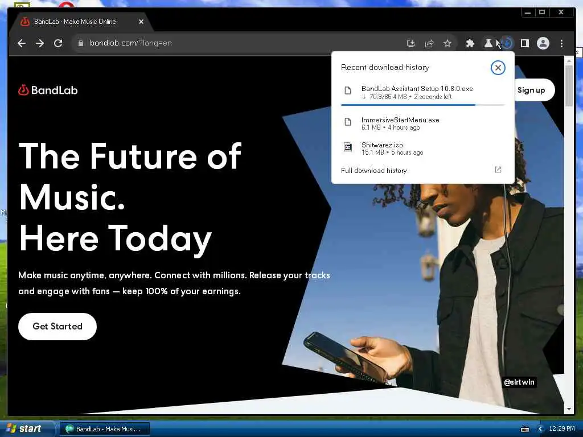Close the BandLab browser tab

pyautogui.click(x=141, y=22)
